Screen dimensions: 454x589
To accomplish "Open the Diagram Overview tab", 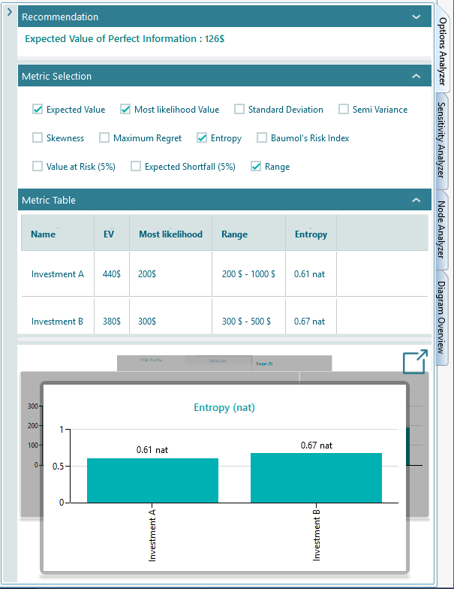I will pyautogui.click(x=442, y=317).
